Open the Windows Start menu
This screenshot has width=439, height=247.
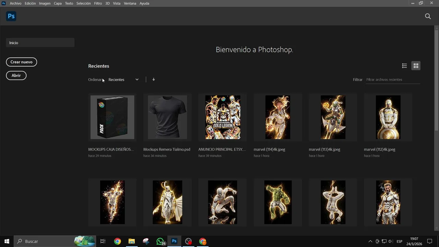click(x=7, y=241)
